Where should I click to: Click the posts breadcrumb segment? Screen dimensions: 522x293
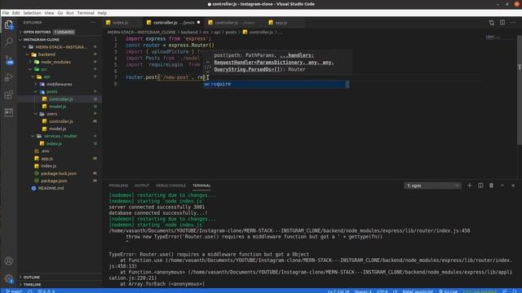coord(231,33)
